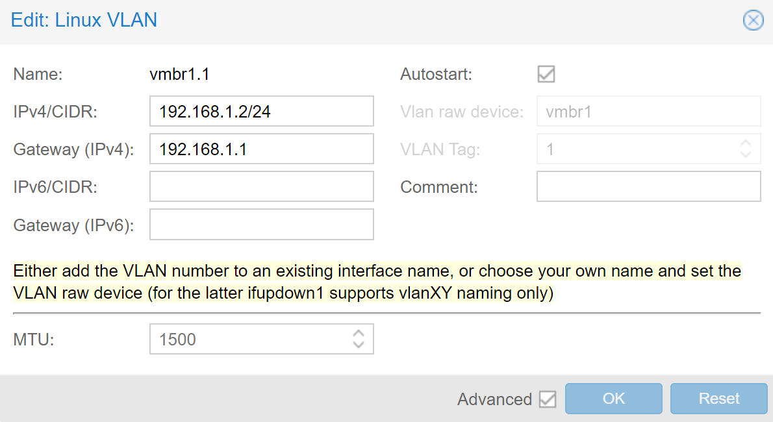773x422 pixels.
Task: Click the VLAN naming hint text
Action: point(377,282)
